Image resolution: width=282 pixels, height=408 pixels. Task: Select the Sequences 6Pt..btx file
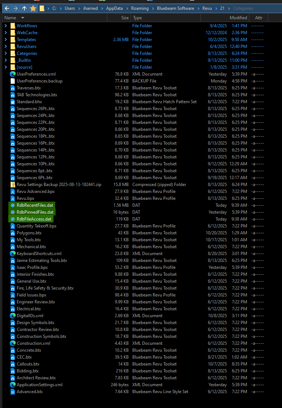point(35,178)
